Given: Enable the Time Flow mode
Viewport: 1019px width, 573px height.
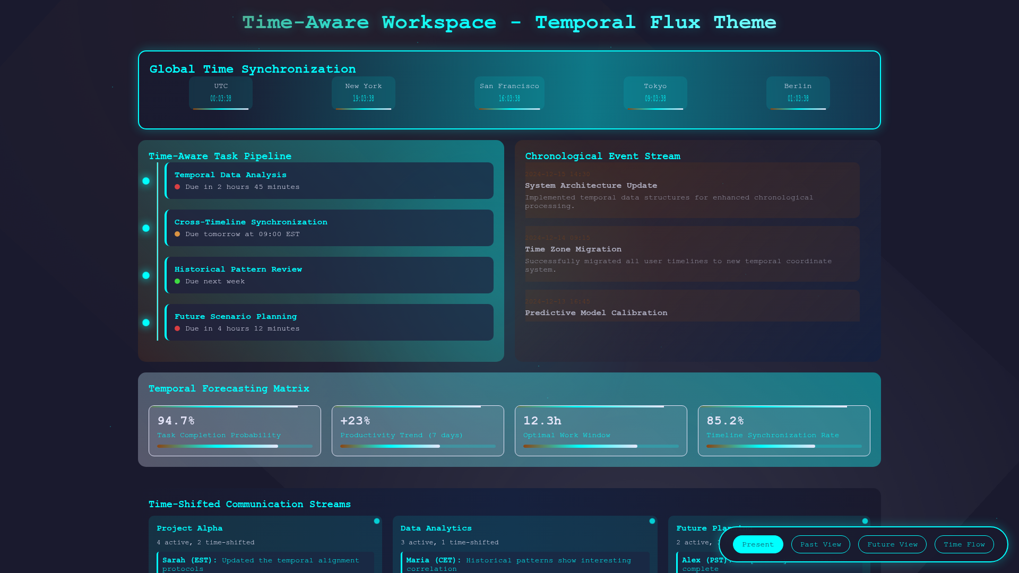Looking at the screenshot, I should pos(964,544).
